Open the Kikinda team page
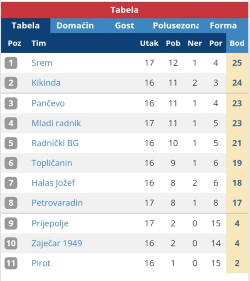250x281 pixels. [46, 83]
